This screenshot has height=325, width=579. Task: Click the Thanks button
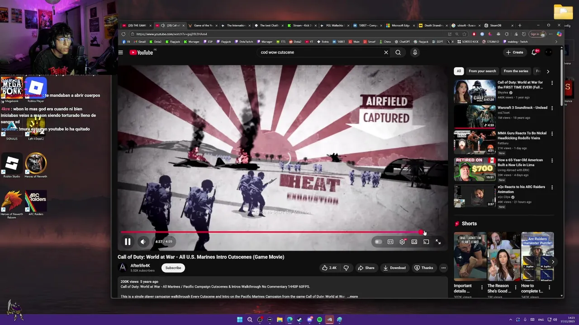tap(424, 268)
